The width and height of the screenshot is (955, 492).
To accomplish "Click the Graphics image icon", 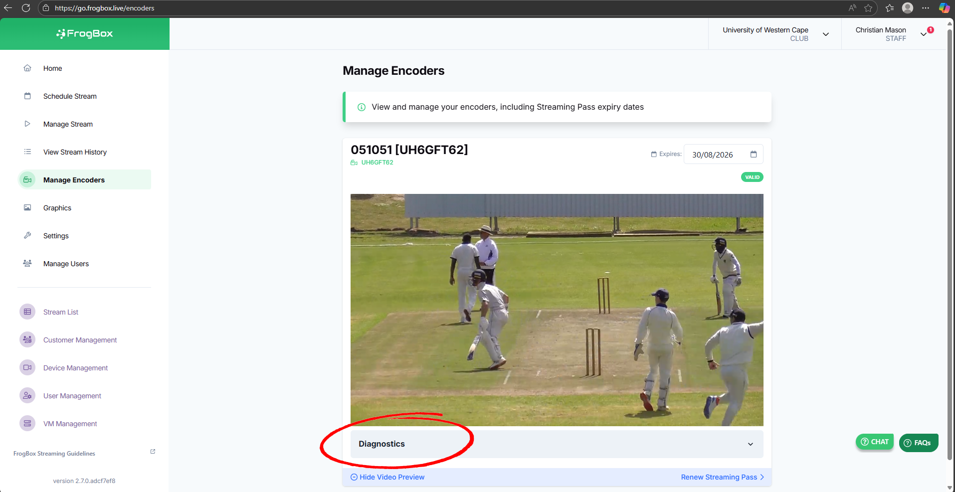I will click(x=27, y=207).
